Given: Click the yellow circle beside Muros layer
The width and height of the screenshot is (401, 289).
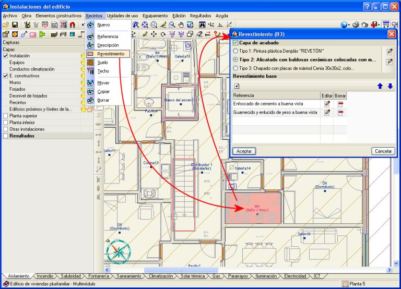Looking at the screenshot, I should (82, 82).
